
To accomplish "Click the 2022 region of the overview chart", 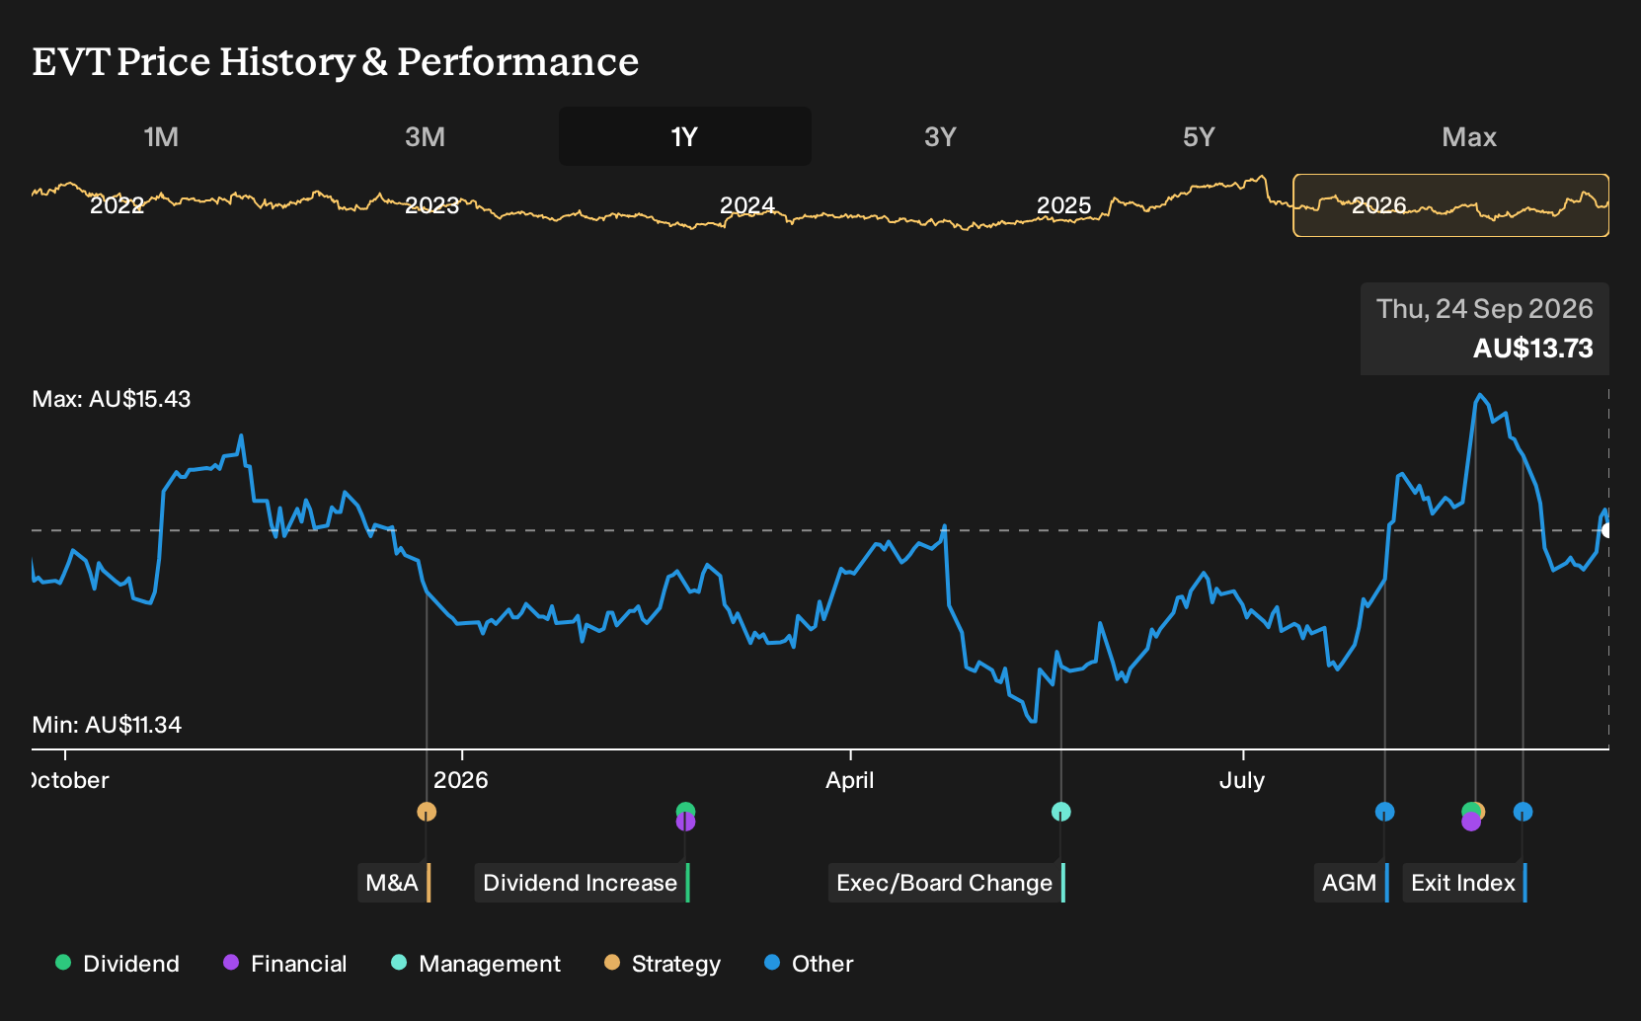I will pos(117,205).
